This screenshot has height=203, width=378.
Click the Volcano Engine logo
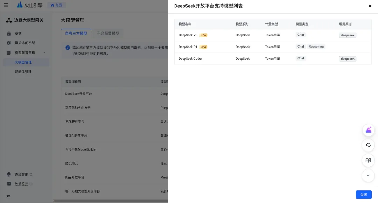[x=30, y=5]
